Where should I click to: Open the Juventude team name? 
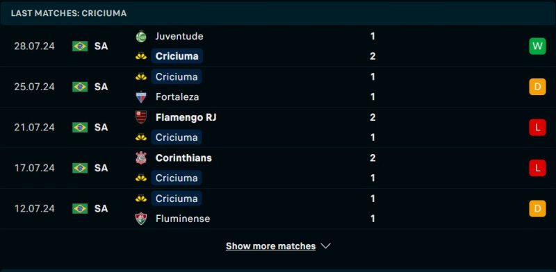click(179, 36)
